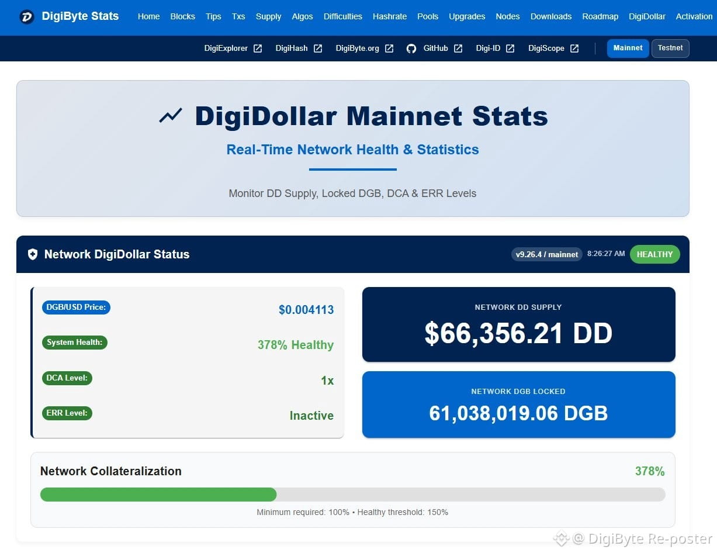Open the Algos page

point(303,16)
